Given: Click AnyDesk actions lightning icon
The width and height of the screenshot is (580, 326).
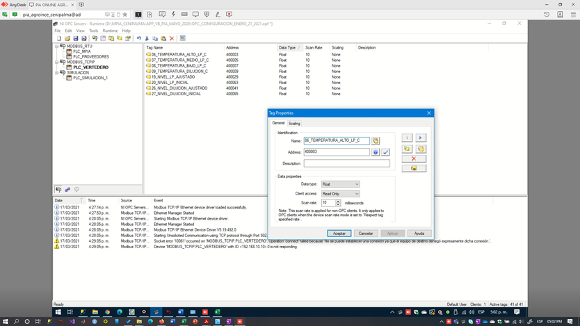Looking at the screenshot, I should point(173,15).
